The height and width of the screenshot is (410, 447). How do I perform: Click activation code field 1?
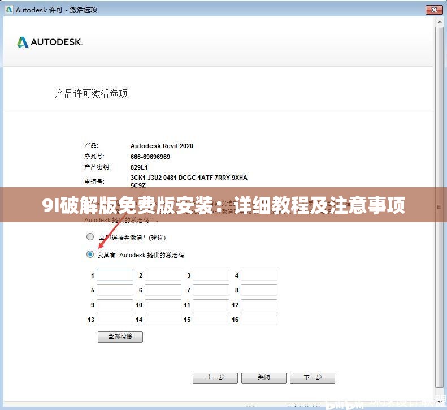115,275
